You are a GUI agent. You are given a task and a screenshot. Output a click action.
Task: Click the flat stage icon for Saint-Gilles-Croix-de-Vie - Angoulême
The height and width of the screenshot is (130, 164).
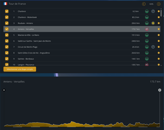pyautogui.click(x=147, y=53)
